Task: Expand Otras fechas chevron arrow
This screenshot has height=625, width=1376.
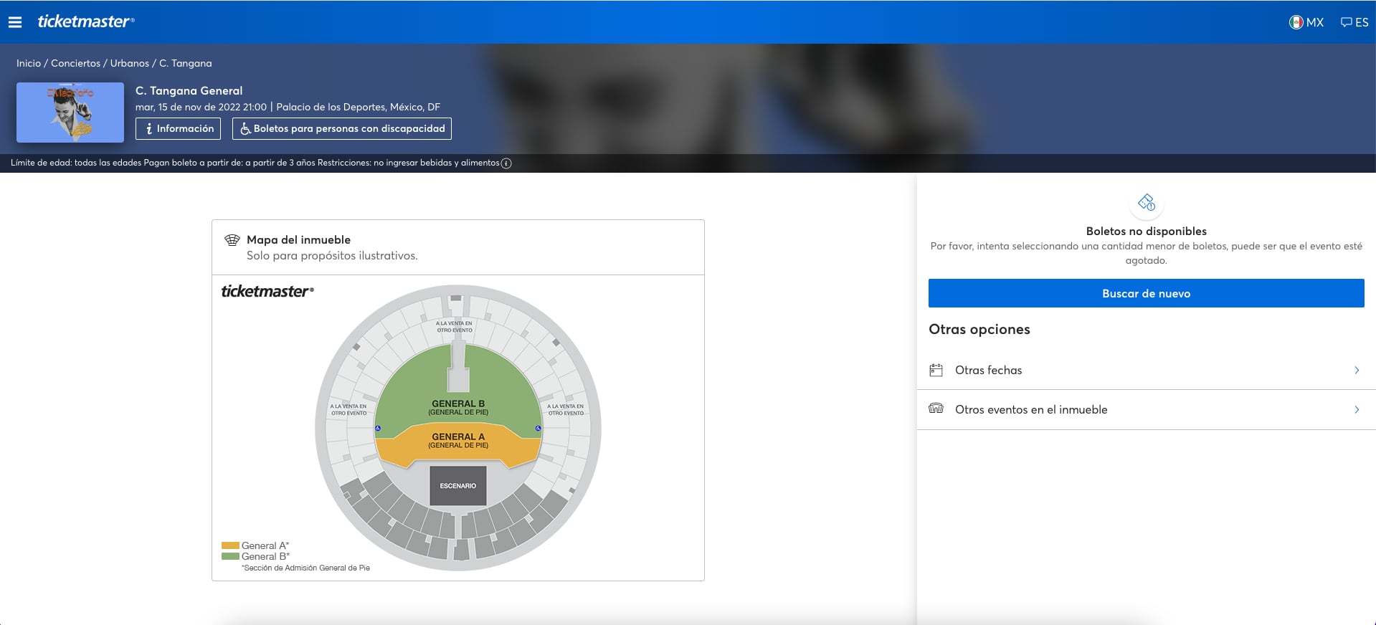Action: [1356, 370]
